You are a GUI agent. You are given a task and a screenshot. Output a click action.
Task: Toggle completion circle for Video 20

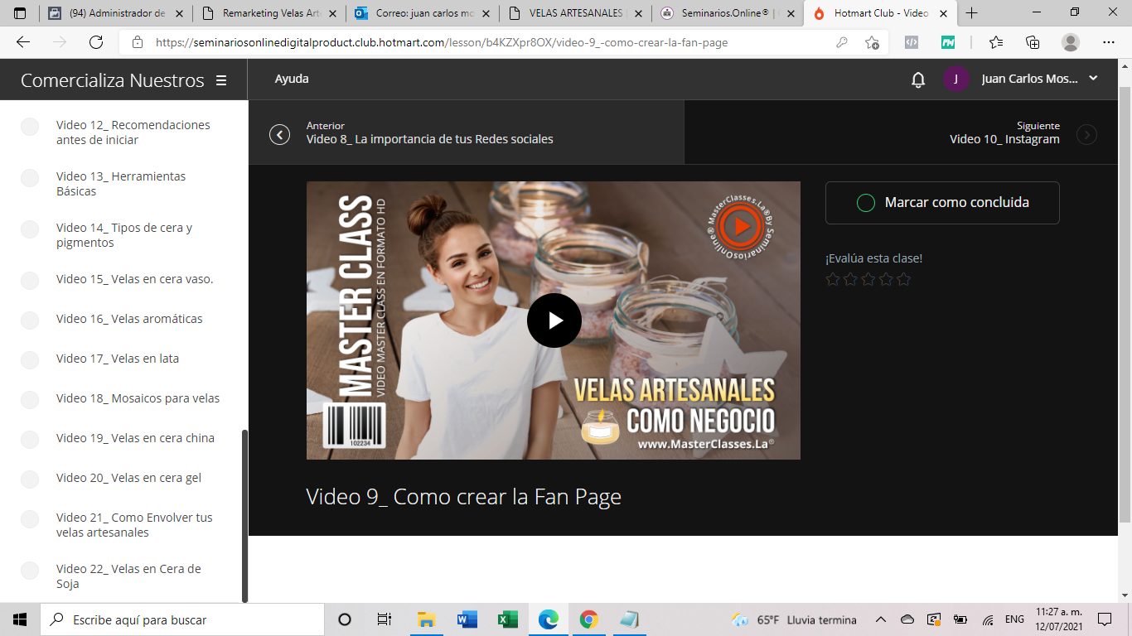click(x=30, y=479)
